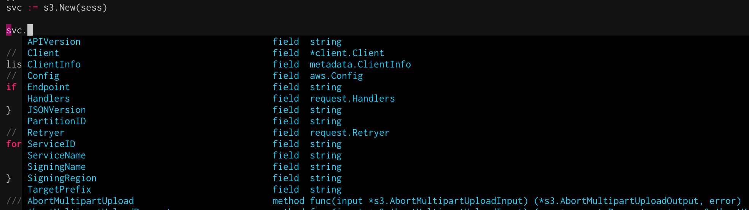Pick ClientInfo from the autocomplete list

[54, 64]
